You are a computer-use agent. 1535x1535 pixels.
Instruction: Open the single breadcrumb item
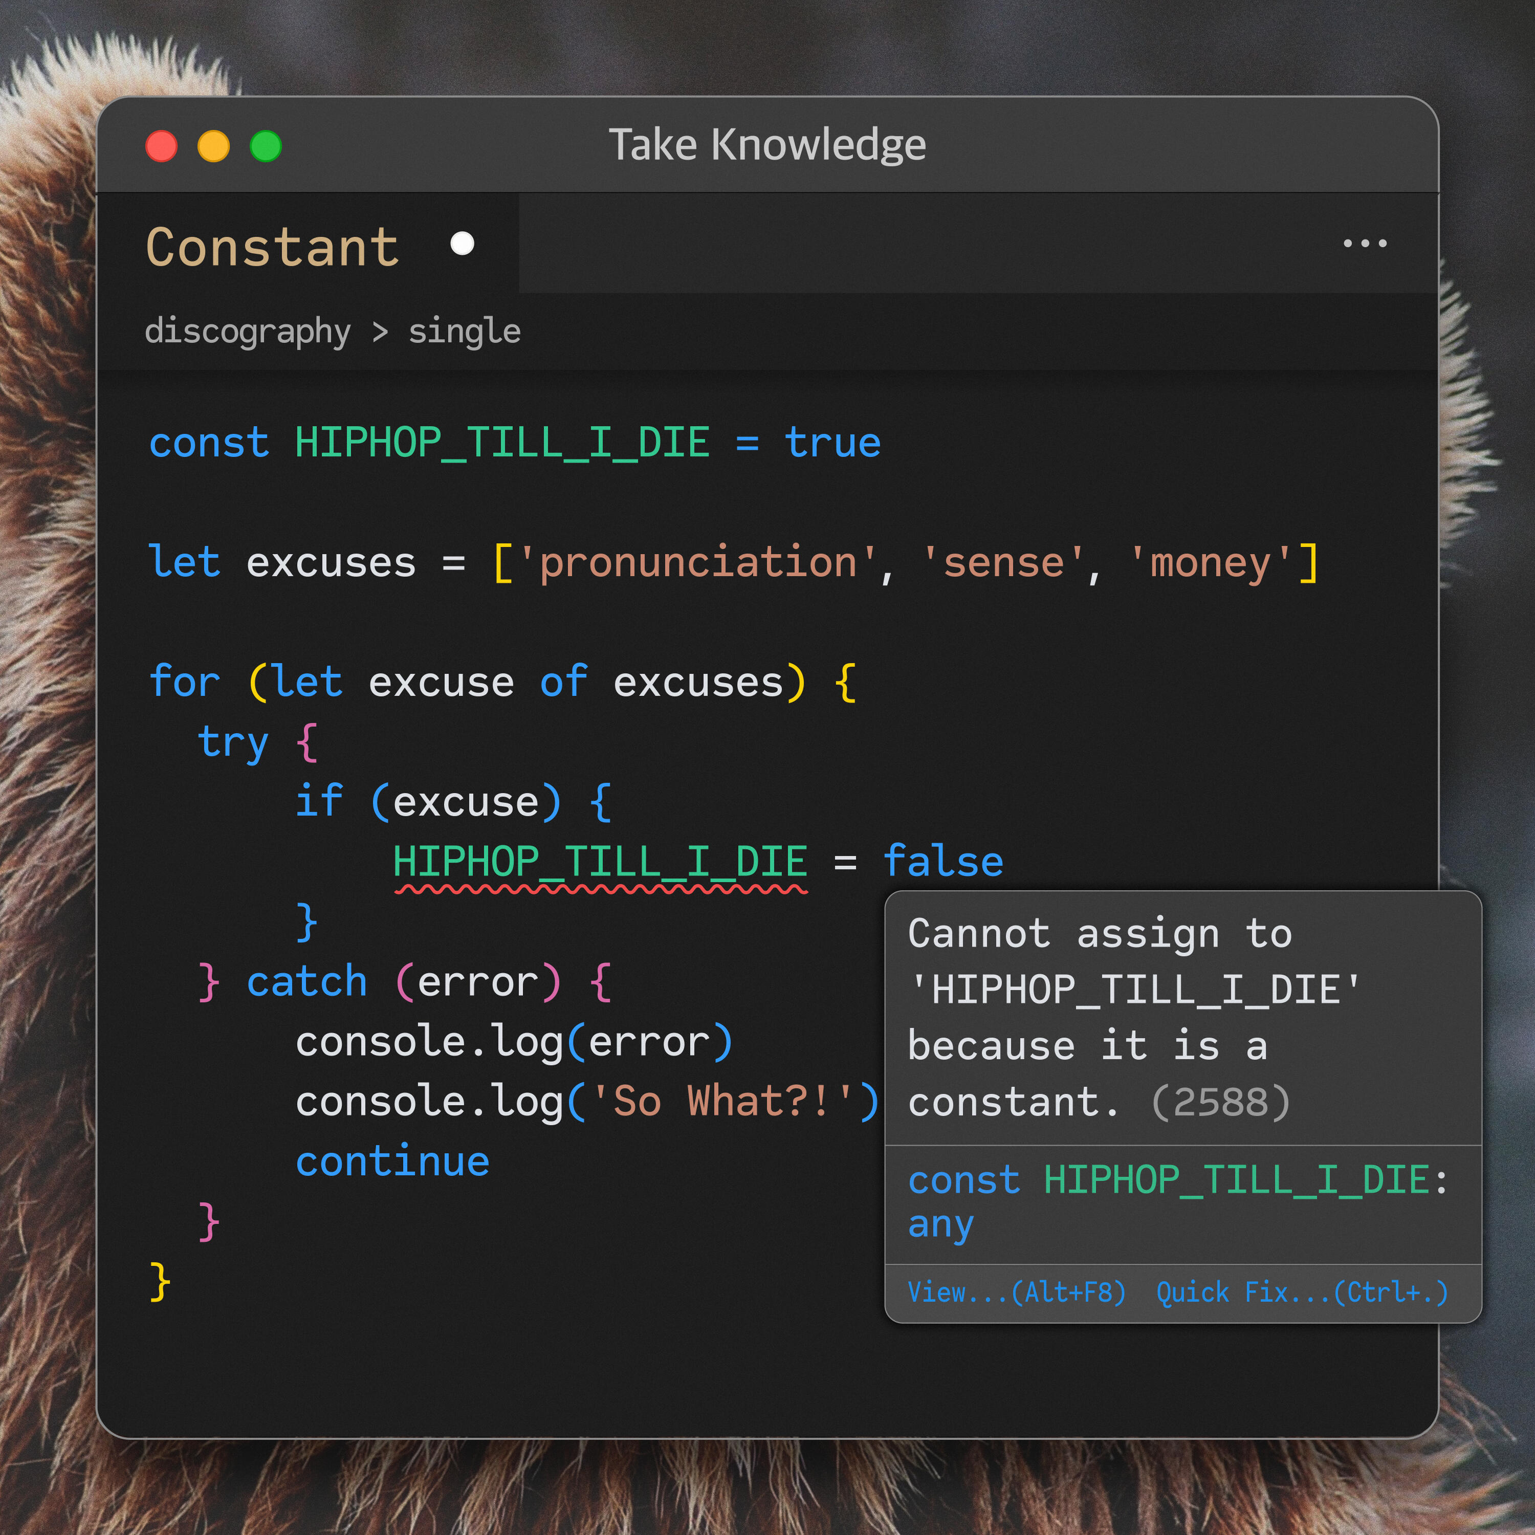point(465,332)
